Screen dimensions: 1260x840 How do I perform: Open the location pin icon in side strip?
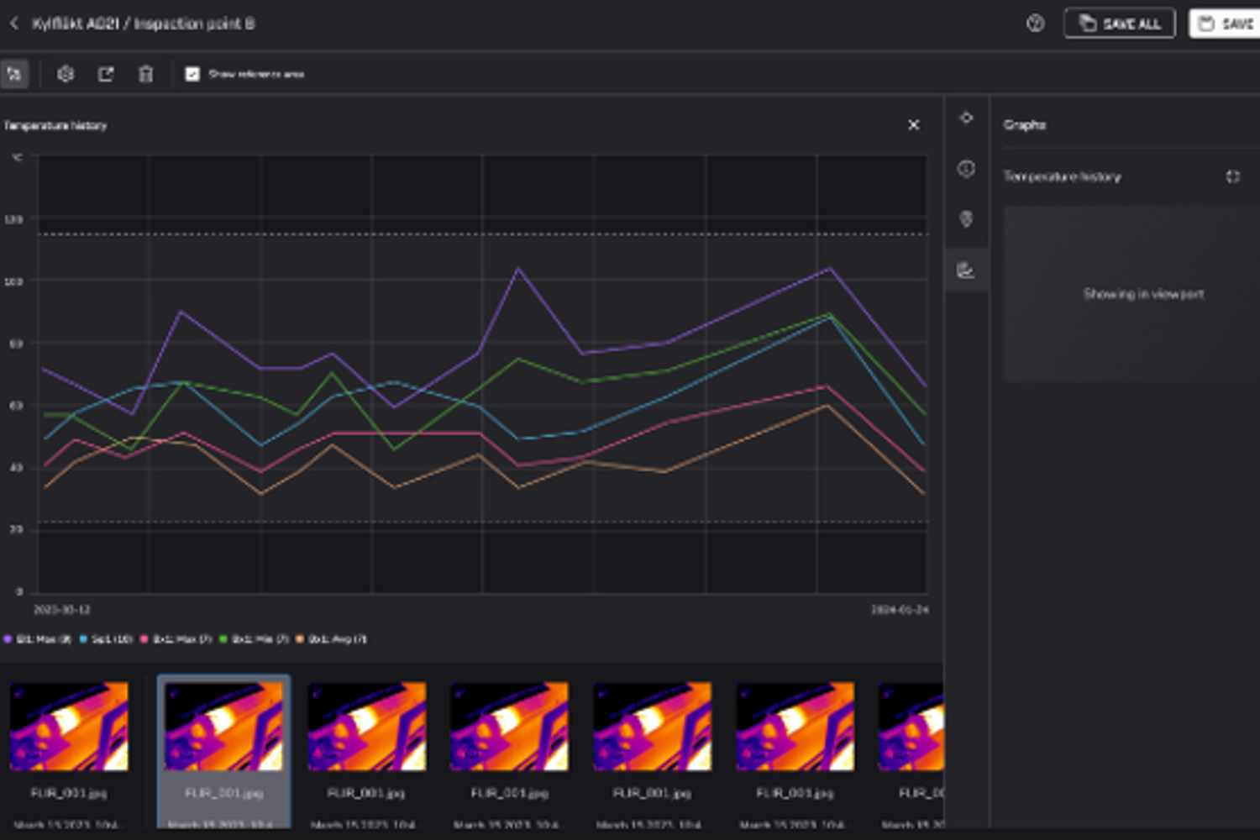coord(966,219)
